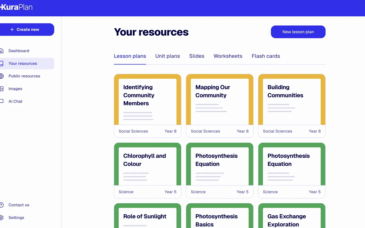Open Mapping Our Community lesson card
The width and height of the screenshot is (365, 228).
pos(220,106)
